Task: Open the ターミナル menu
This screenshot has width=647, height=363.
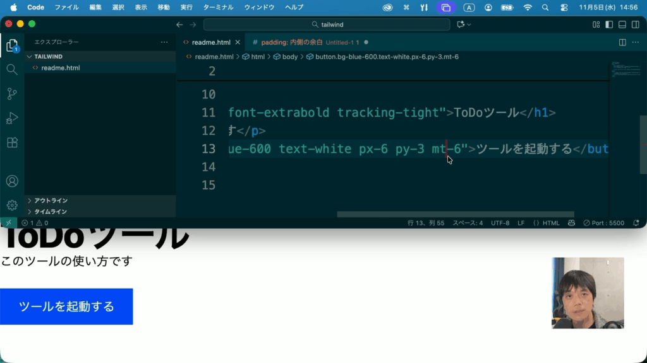Action: (217, 8)
